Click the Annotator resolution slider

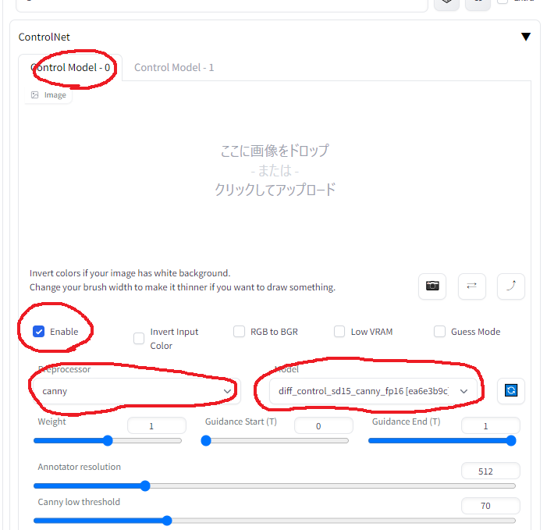click(275, 486)
